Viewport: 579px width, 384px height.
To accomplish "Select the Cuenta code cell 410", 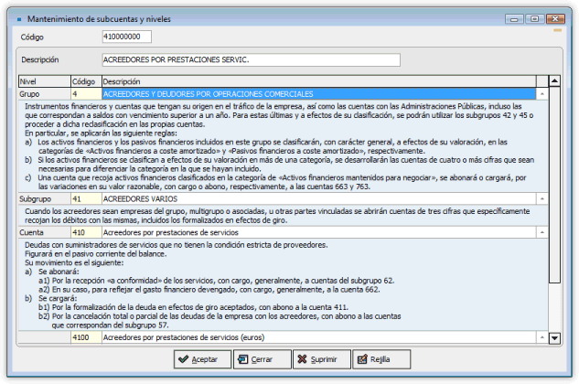I will pos(85,232).
